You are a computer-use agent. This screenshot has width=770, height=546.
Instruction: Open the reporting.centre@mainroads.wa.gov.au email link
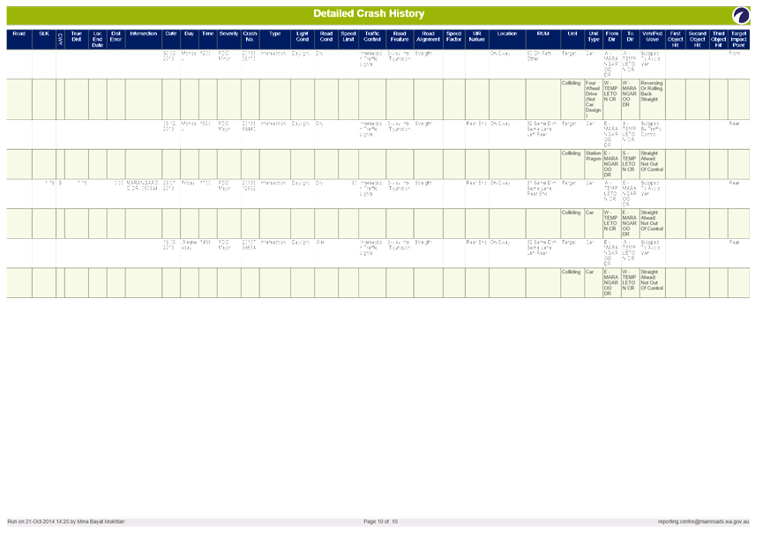point(703,521)
